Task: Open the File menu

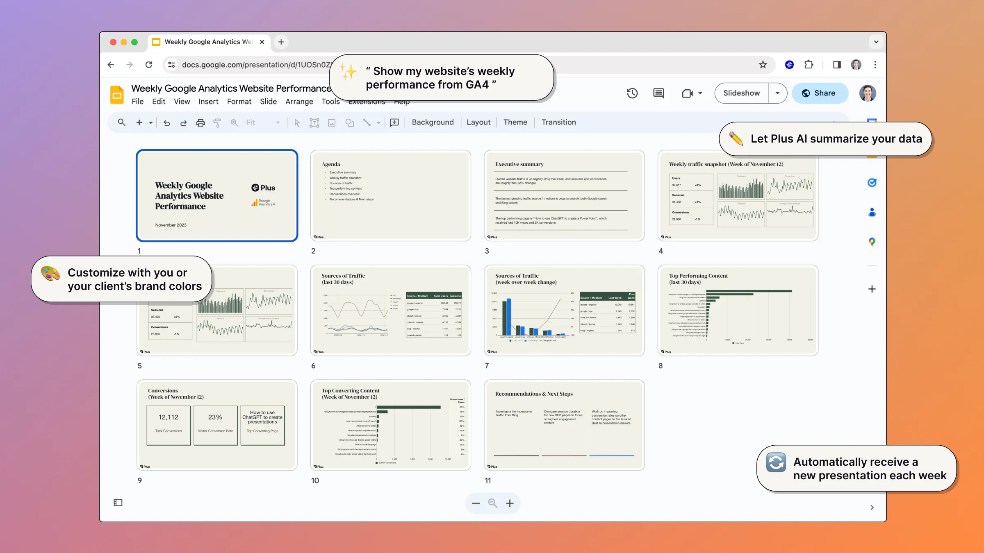Action: click(137, 102)
